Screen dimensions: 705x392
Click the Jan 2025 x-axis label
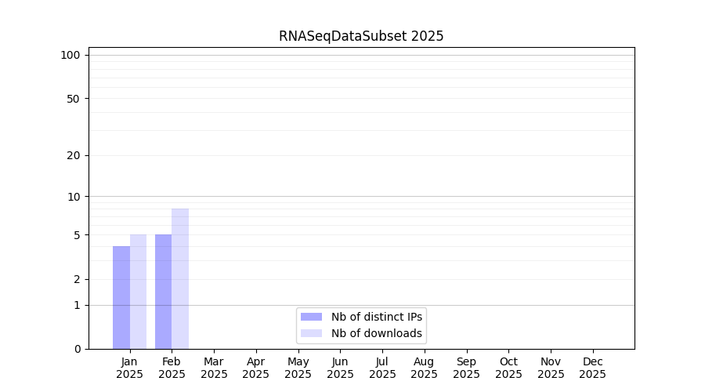coord(130,368)
